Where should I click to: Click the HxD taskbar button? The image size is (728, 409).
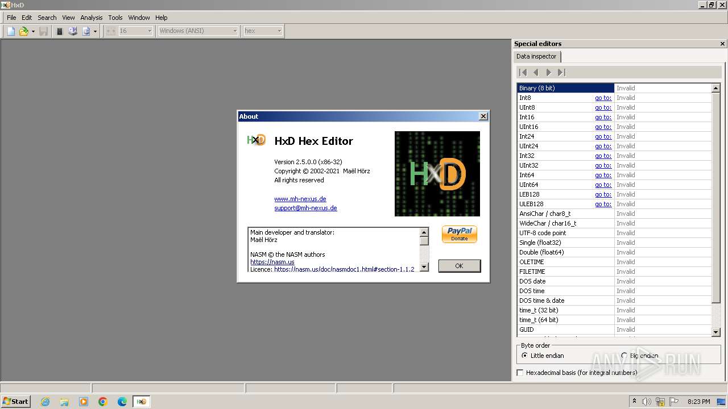tap(141, 402)
